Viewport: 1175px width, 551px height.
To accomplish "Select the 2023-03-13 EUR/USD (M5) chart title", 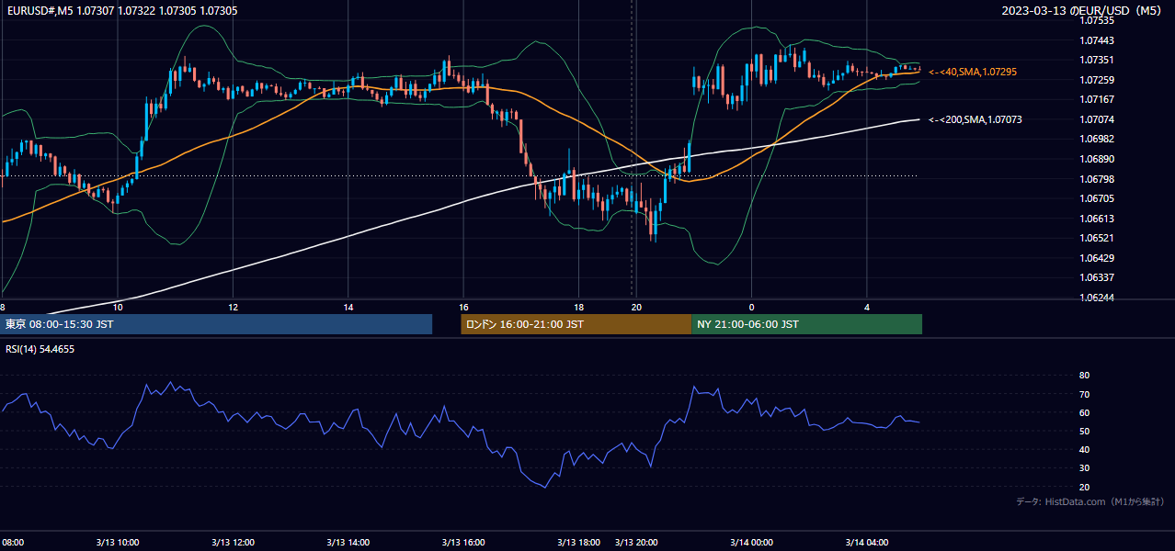I will click(1082, 10).
